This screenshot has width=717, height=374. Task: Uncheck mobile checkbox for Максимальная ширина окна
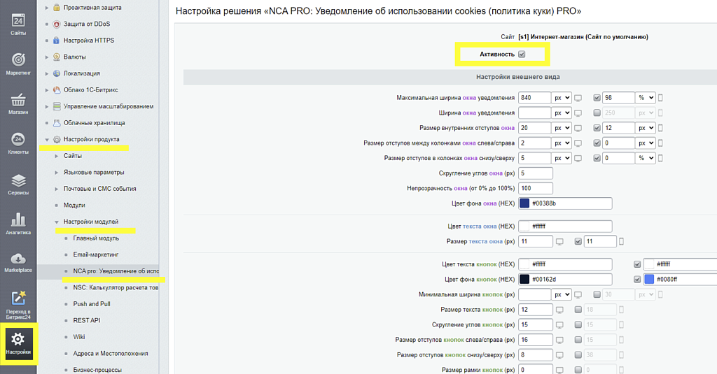coord(597,98)
